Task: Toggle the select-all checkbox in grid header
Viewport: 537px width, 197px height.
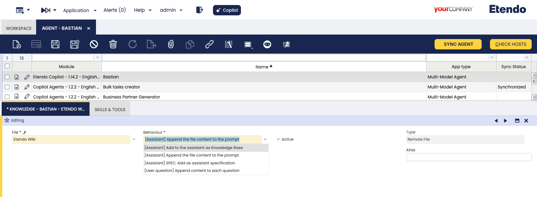Action: 7,66
